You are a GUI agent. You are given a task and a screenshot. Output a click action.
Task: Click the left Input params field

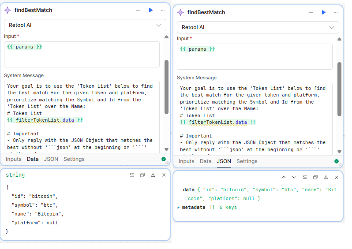(x=82, y=54)
